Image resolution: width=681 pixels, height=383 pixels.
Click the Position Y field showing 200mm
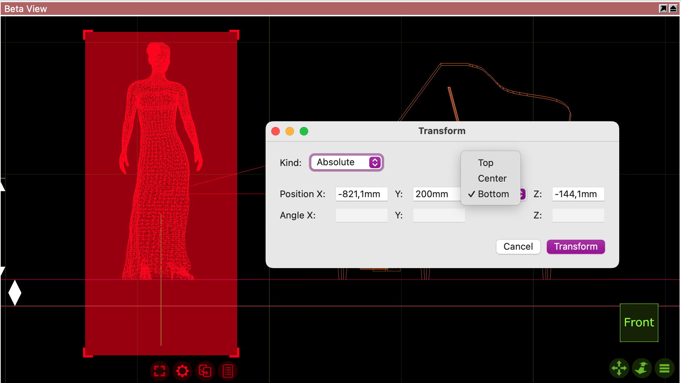[437, 194]
